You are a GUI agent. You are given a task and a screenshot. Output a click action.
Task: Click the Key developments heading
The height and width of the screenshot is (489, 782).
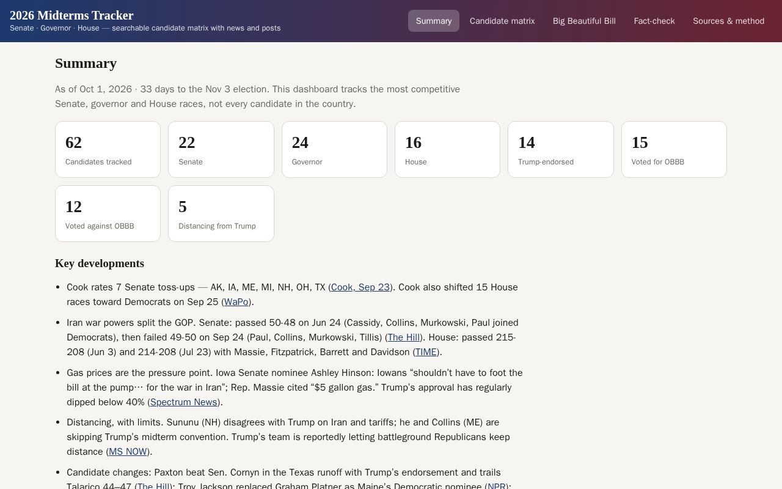100,263
